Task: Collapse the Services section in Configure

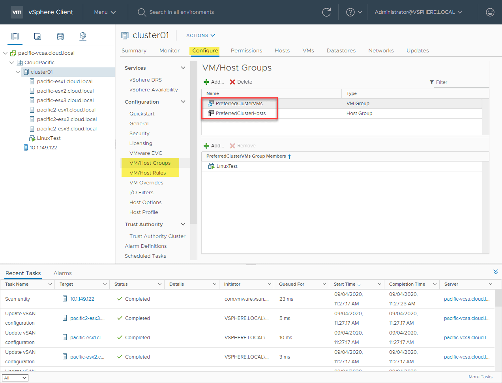Action: pyautogui.click(x=183, y=68)
